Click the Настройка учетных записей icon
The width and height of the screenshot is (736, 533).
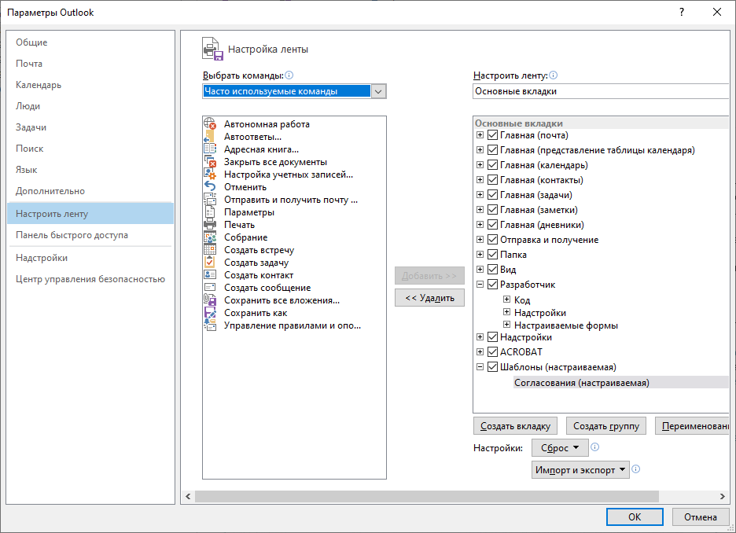210,174
